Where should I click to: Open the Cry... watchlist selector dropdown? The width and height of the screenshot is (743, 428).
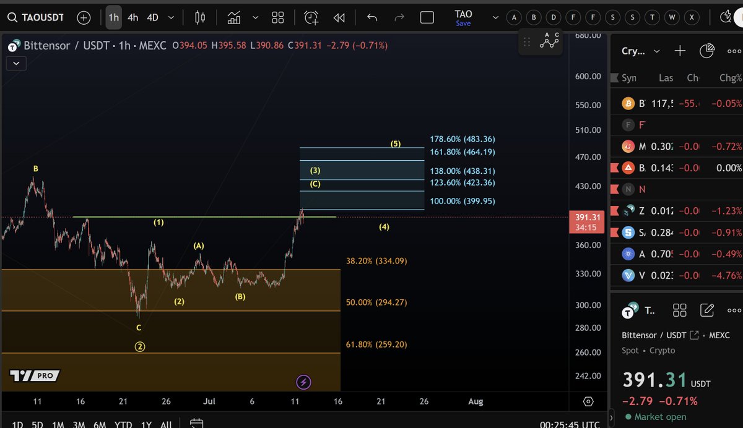656,51
